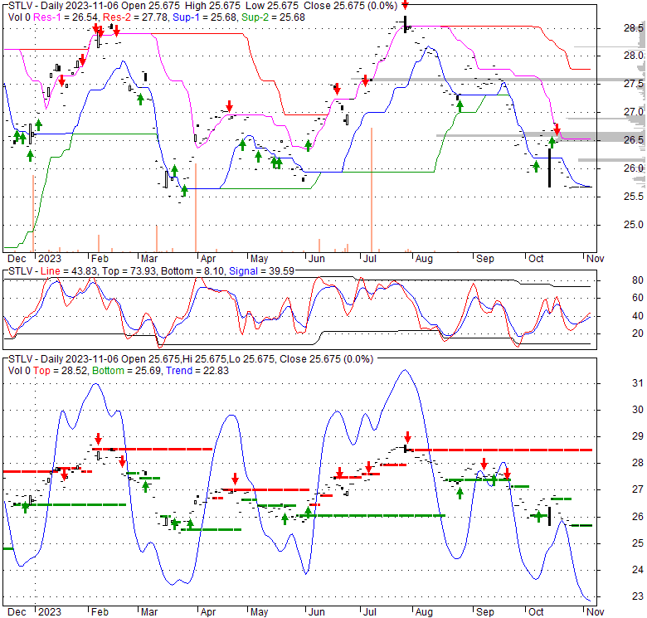This screenshot has width=647, height=618.
Task: Click the 20 level label on oscillator axis
Action: coord(638,333)
